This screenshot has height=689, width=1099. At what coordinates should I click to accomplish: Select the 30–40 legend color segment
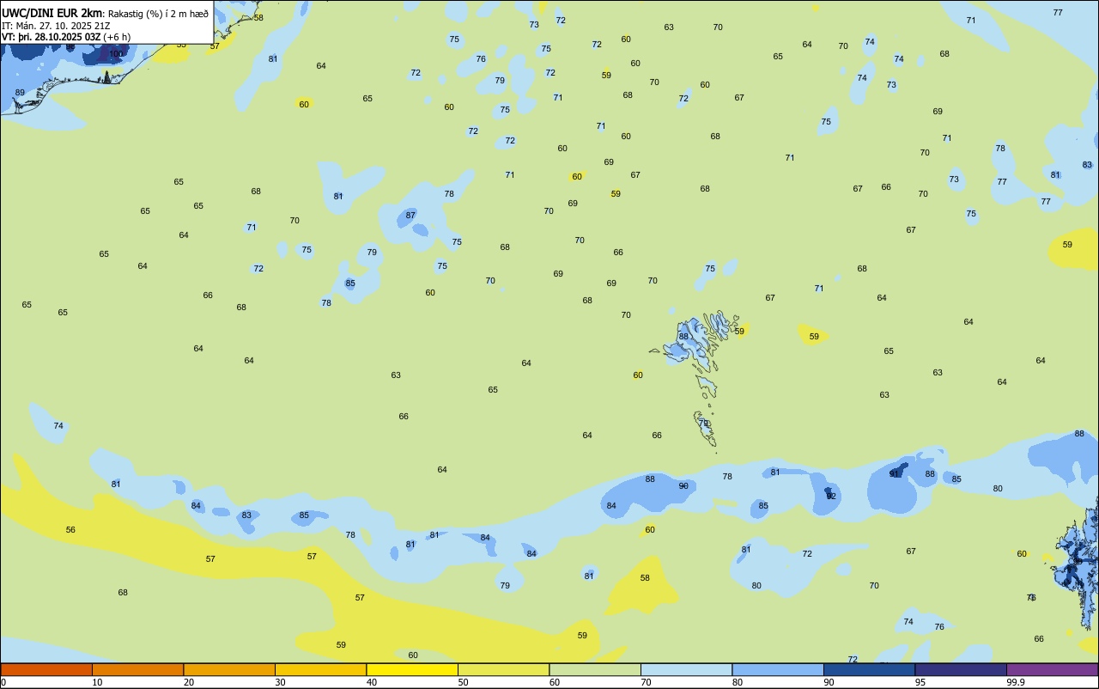coord(320,669)
